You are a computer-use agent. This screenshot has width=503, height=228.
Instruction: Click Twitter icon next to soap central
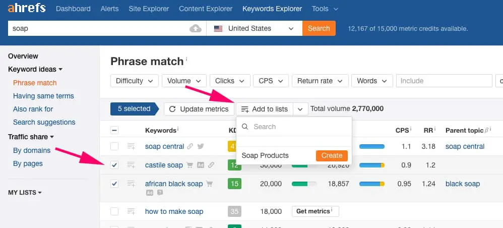[x=201, y=146]
